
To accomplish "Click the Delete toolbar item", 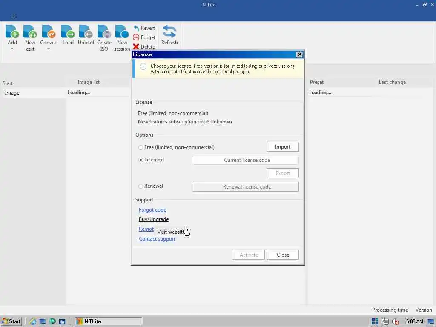I will (144, 47).
